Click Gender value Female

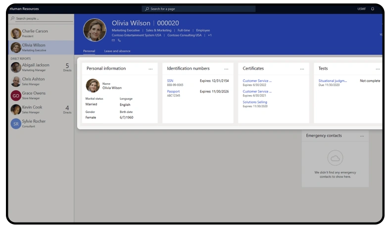click(91, 117)
